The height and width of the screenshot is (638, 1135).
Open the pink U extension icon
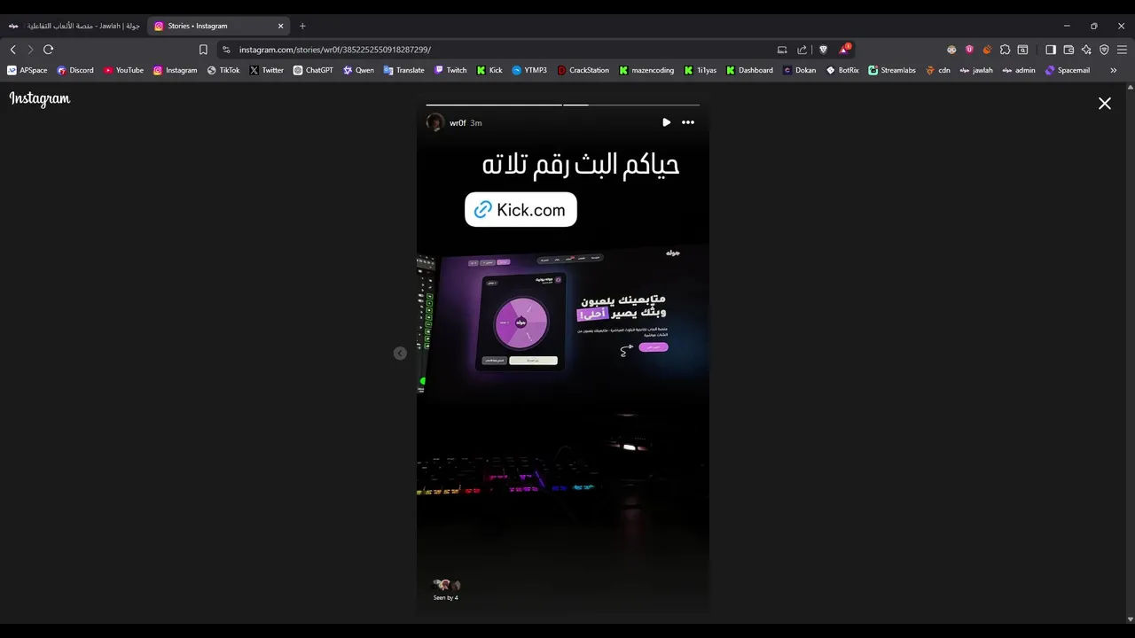click(x=969, y=50)
